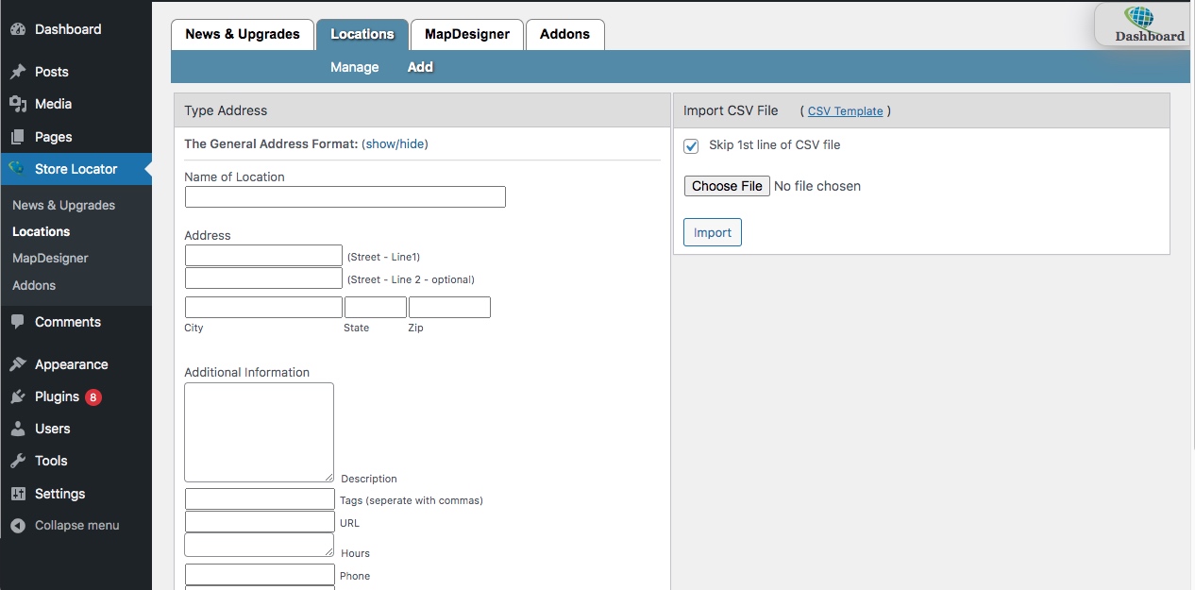The height and width of the screenshot is (590, 1195).
Task: Open the News & Upgrades tab
Action: click(x=243, y=34)
